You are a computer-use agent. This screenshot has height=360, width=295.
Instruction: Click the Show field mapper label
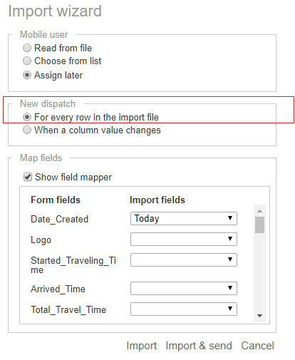click(x=73, y=178)
